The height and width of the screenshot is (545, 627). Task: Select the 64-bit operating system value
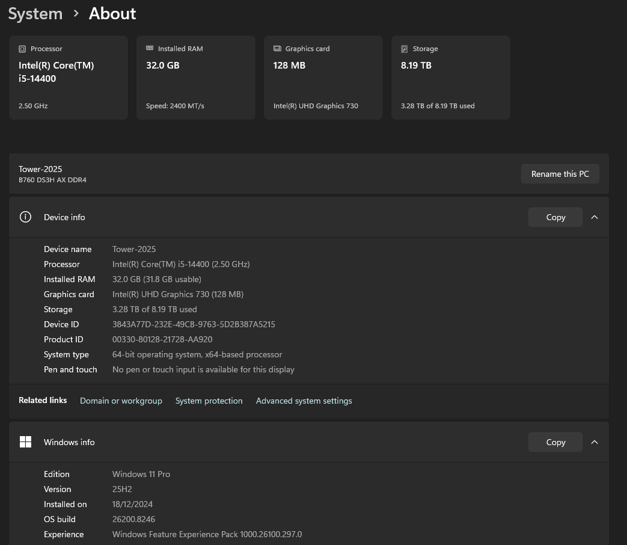point(197,354)
